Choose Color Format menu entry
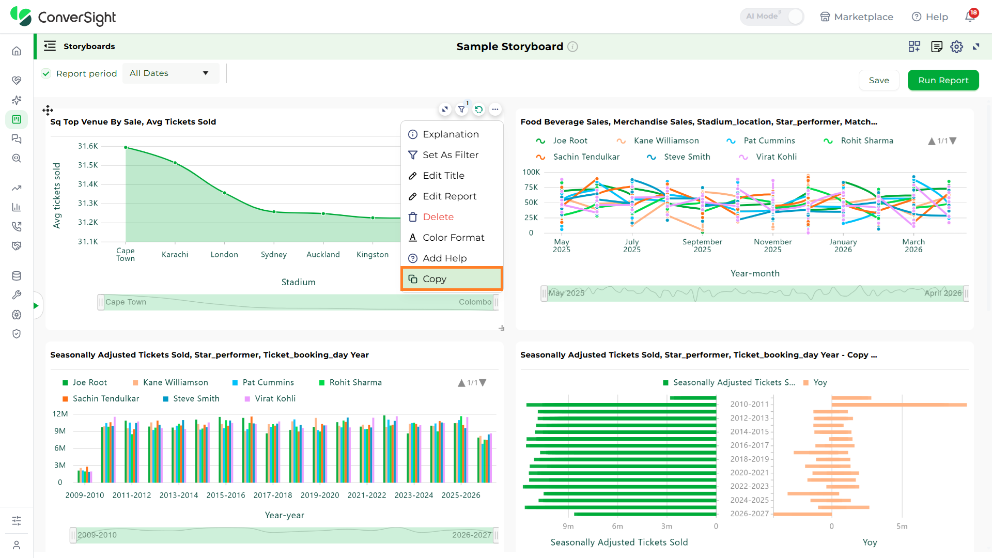 tap(452, 238)
